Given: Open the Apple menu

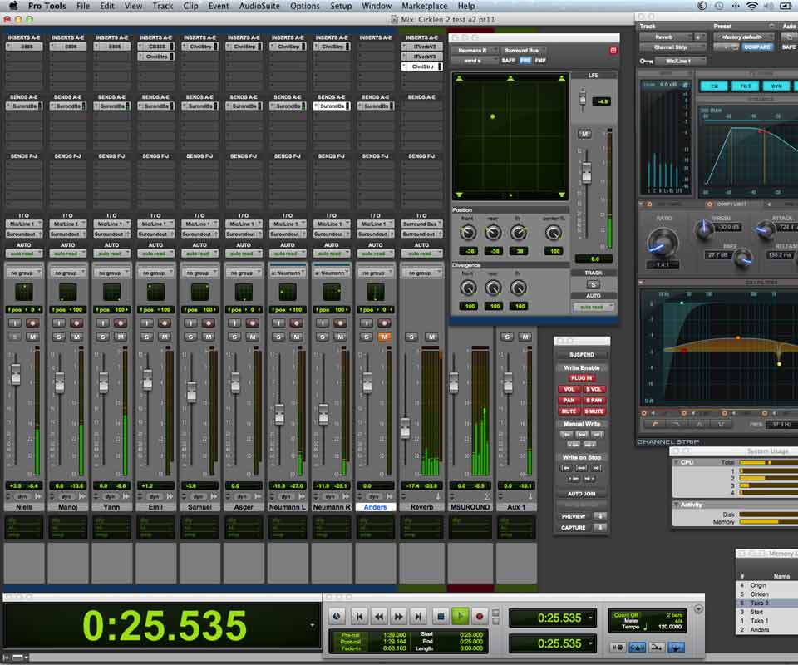Looking at the screenshot, I should pyautogui.click(x=14, y=6).
